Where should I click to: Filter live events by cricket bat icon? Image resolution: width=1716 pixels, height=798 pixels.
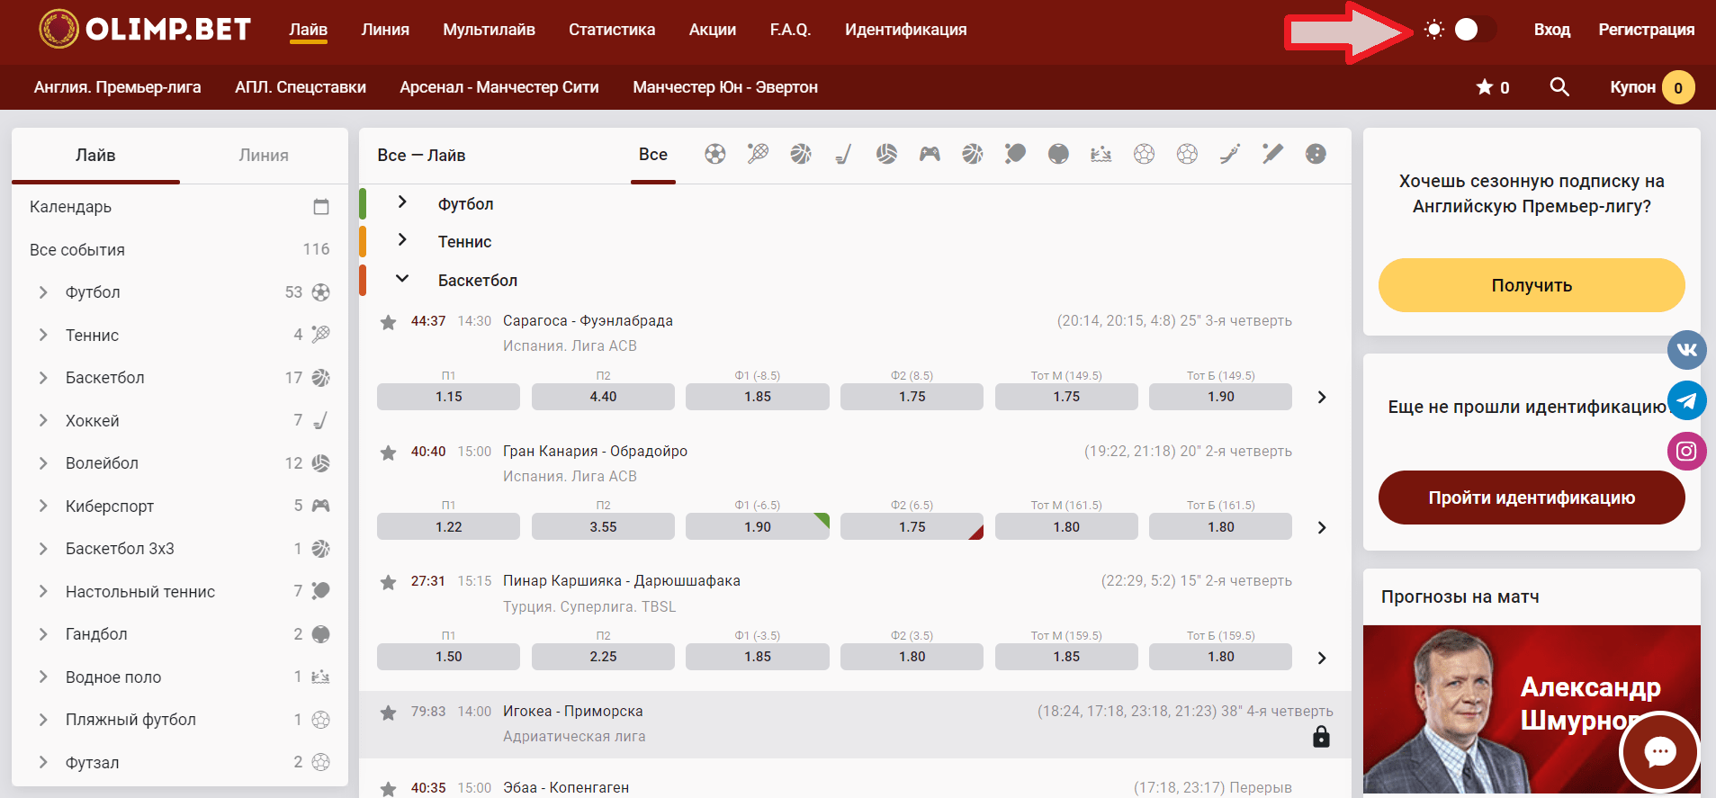click(1272, 154)
